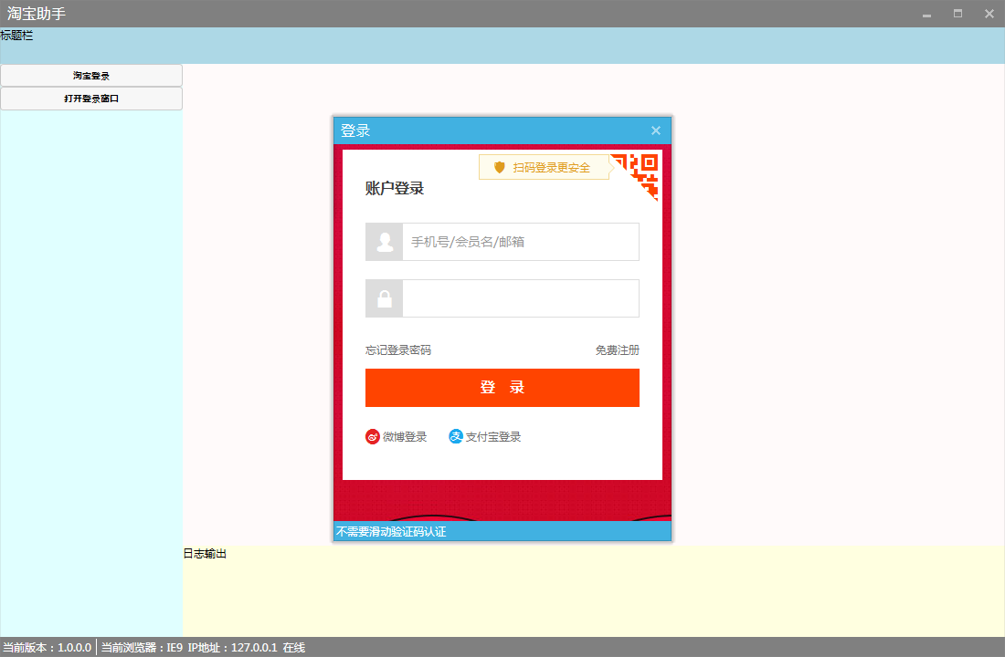Click IP地址：127.0.0.1 status entry
The image size is (1005, 657).
232,647
